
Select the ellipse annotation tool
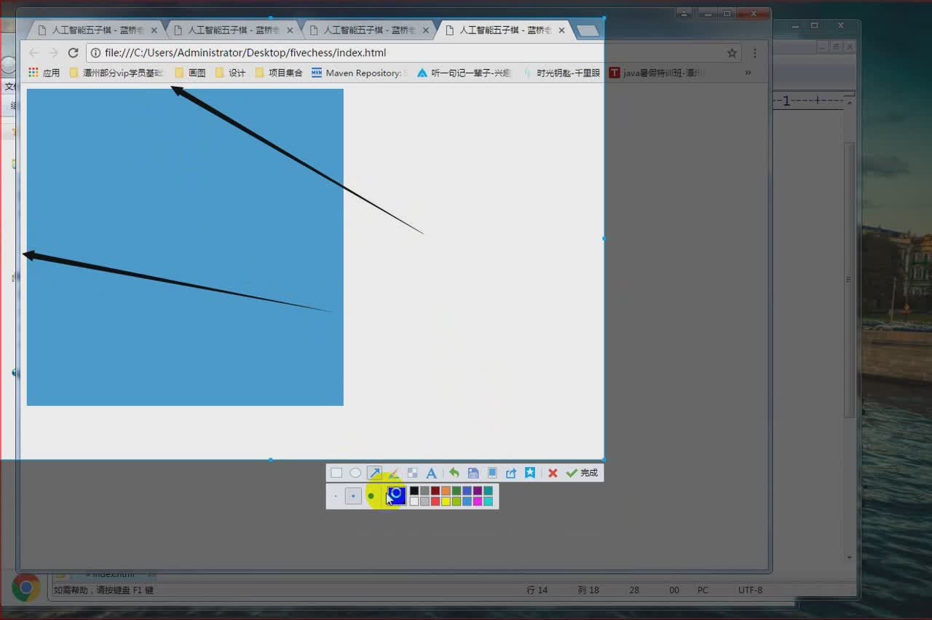(355, 473)
